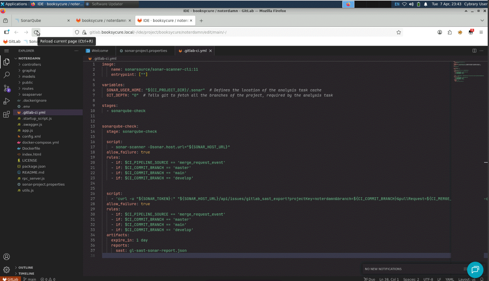Screen dimensions: 489x281
Task: Switch to the SonarQube browser tab
Action: point(31,21)
